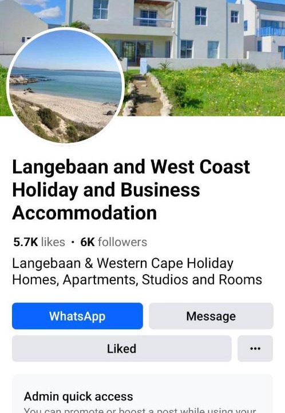
Task: Click the house's glass front door in cover
Action: [130, 53]
